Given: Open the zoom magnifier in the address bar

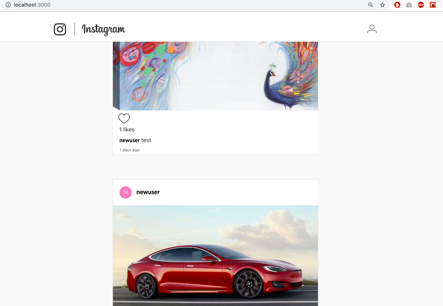Looking at the screenshot, I should coord(371,5).
